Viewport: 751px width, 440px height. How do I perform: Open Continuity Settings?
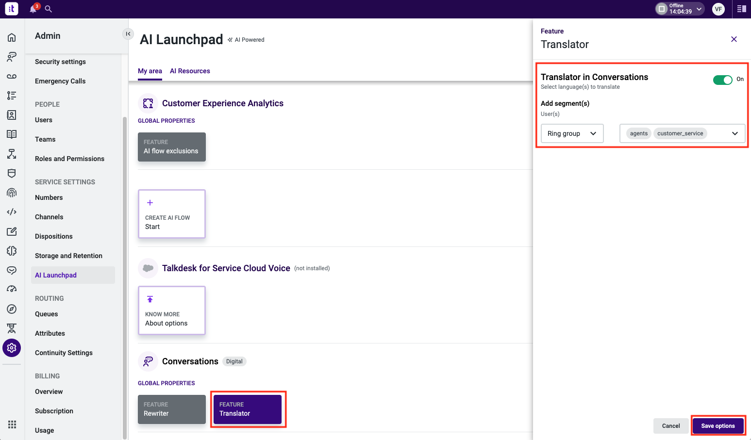point(64,353)
